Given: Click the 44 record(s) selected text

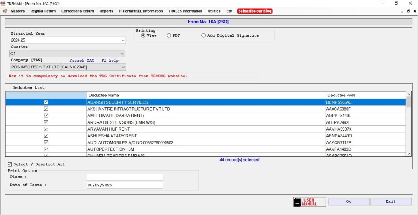Looking at the screenshot, I should point(240,160).
